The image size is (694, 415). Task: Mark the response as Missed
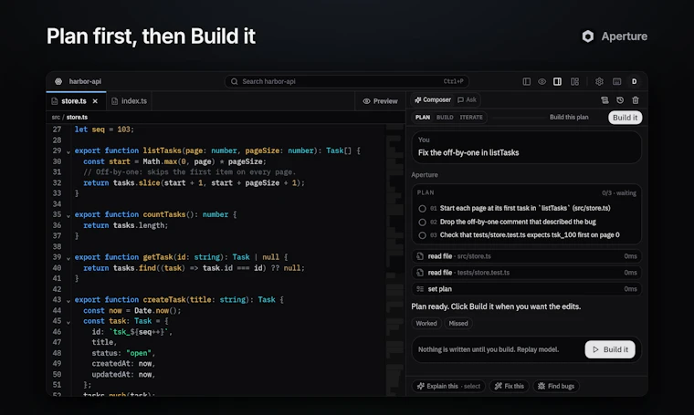tap(458, 324)
